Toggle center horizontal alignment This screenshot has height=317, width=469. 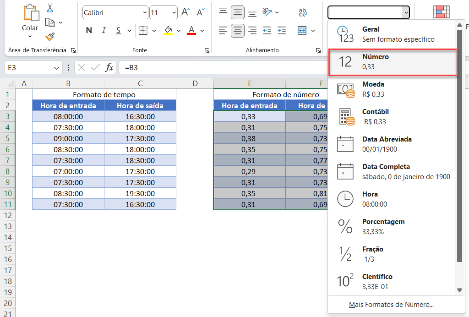point(238,31)
